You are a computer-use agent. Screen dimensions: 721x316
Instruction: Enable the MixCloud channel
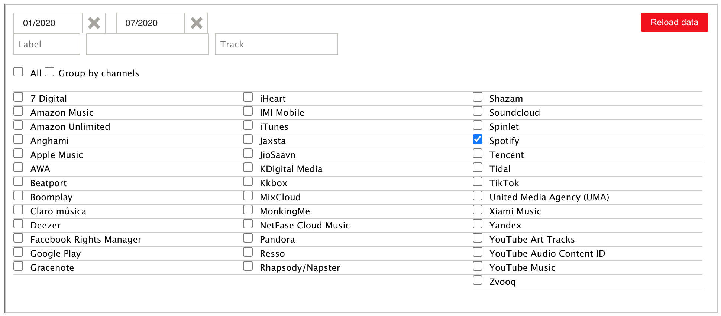coord(248,195)
